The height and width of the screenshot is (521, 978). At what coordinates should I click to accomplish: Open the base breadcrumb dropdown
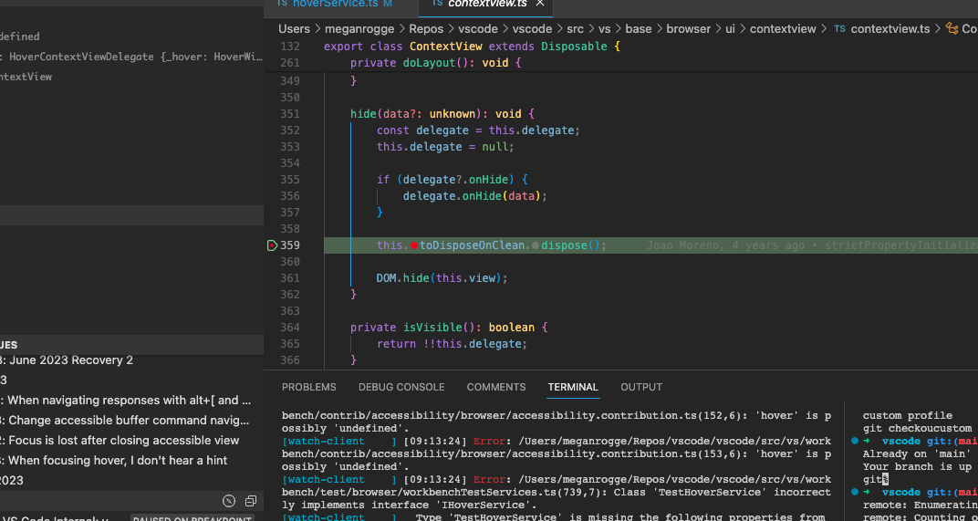tap(638, 28)
